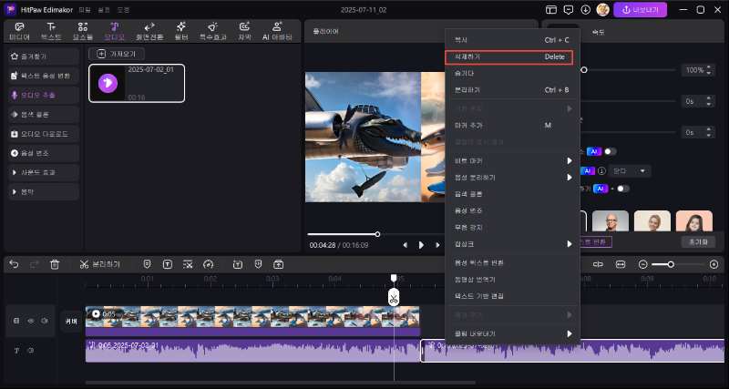729x389 pixels.
Task: Select the 2025-07-02_01 audio thumbnail
Action: pos(137,83)
